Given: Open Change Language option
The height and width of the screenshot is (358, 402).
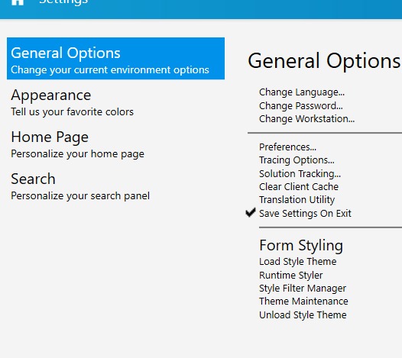Looking at the screenshot, I should pos(302,92).
